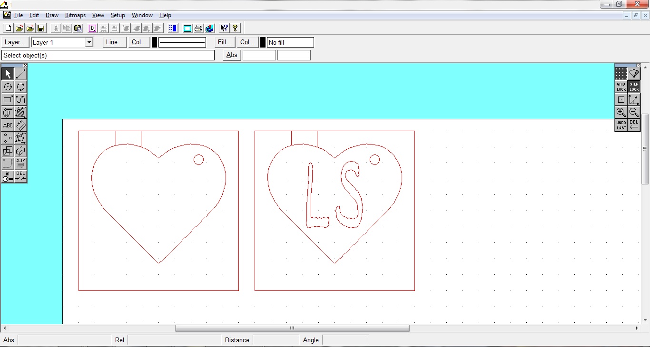Click the line Col... button
Viewport: 650px width, 347px height.
[x=139, y=42]
